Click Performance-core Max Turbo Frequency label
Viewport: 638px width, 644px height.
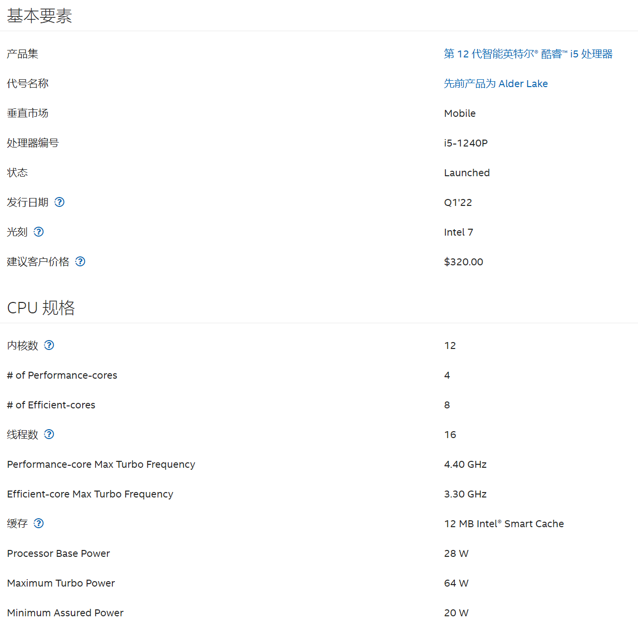[101, 464]
